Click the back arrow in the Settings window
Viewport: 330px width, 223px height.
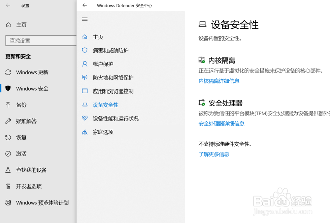point(8,6)
